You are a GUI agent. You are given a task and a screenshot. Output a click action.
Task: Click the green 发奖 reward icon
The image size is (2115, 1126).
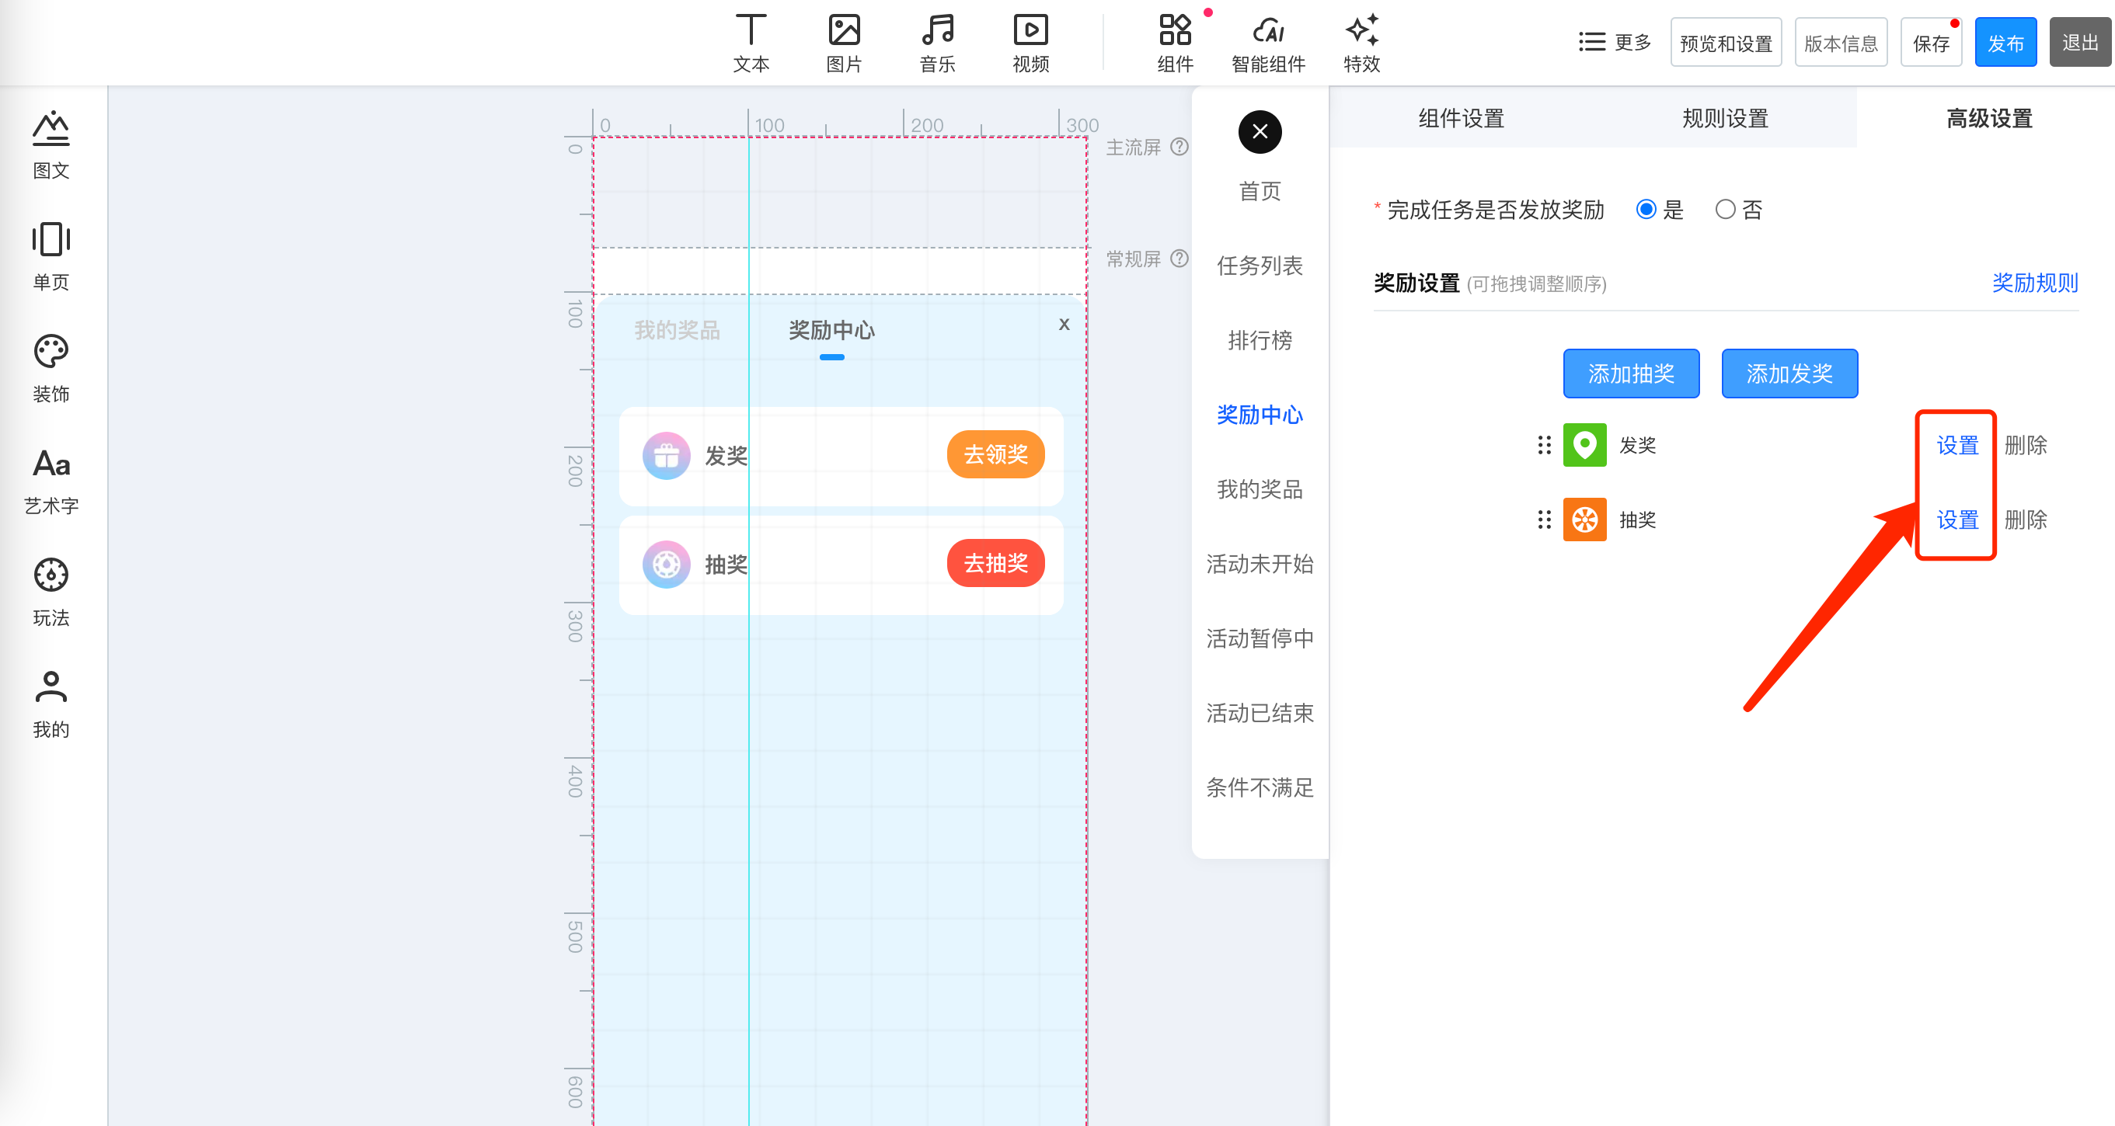point(1584,445)
